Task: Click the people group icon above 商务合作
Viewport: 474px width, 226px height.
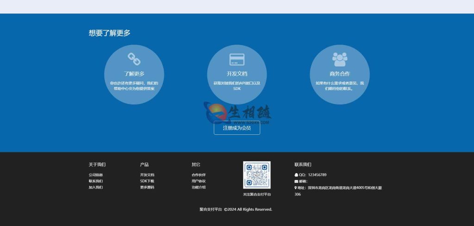Action: [x=340, y=59]
